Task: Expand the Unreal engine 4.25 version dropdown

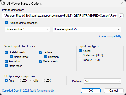Action: [x=87, y=29]
